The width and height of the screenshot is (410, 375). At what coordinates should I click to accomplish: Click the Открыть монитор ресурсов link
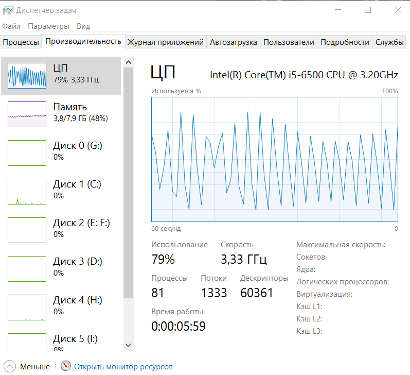pos(123,367)
